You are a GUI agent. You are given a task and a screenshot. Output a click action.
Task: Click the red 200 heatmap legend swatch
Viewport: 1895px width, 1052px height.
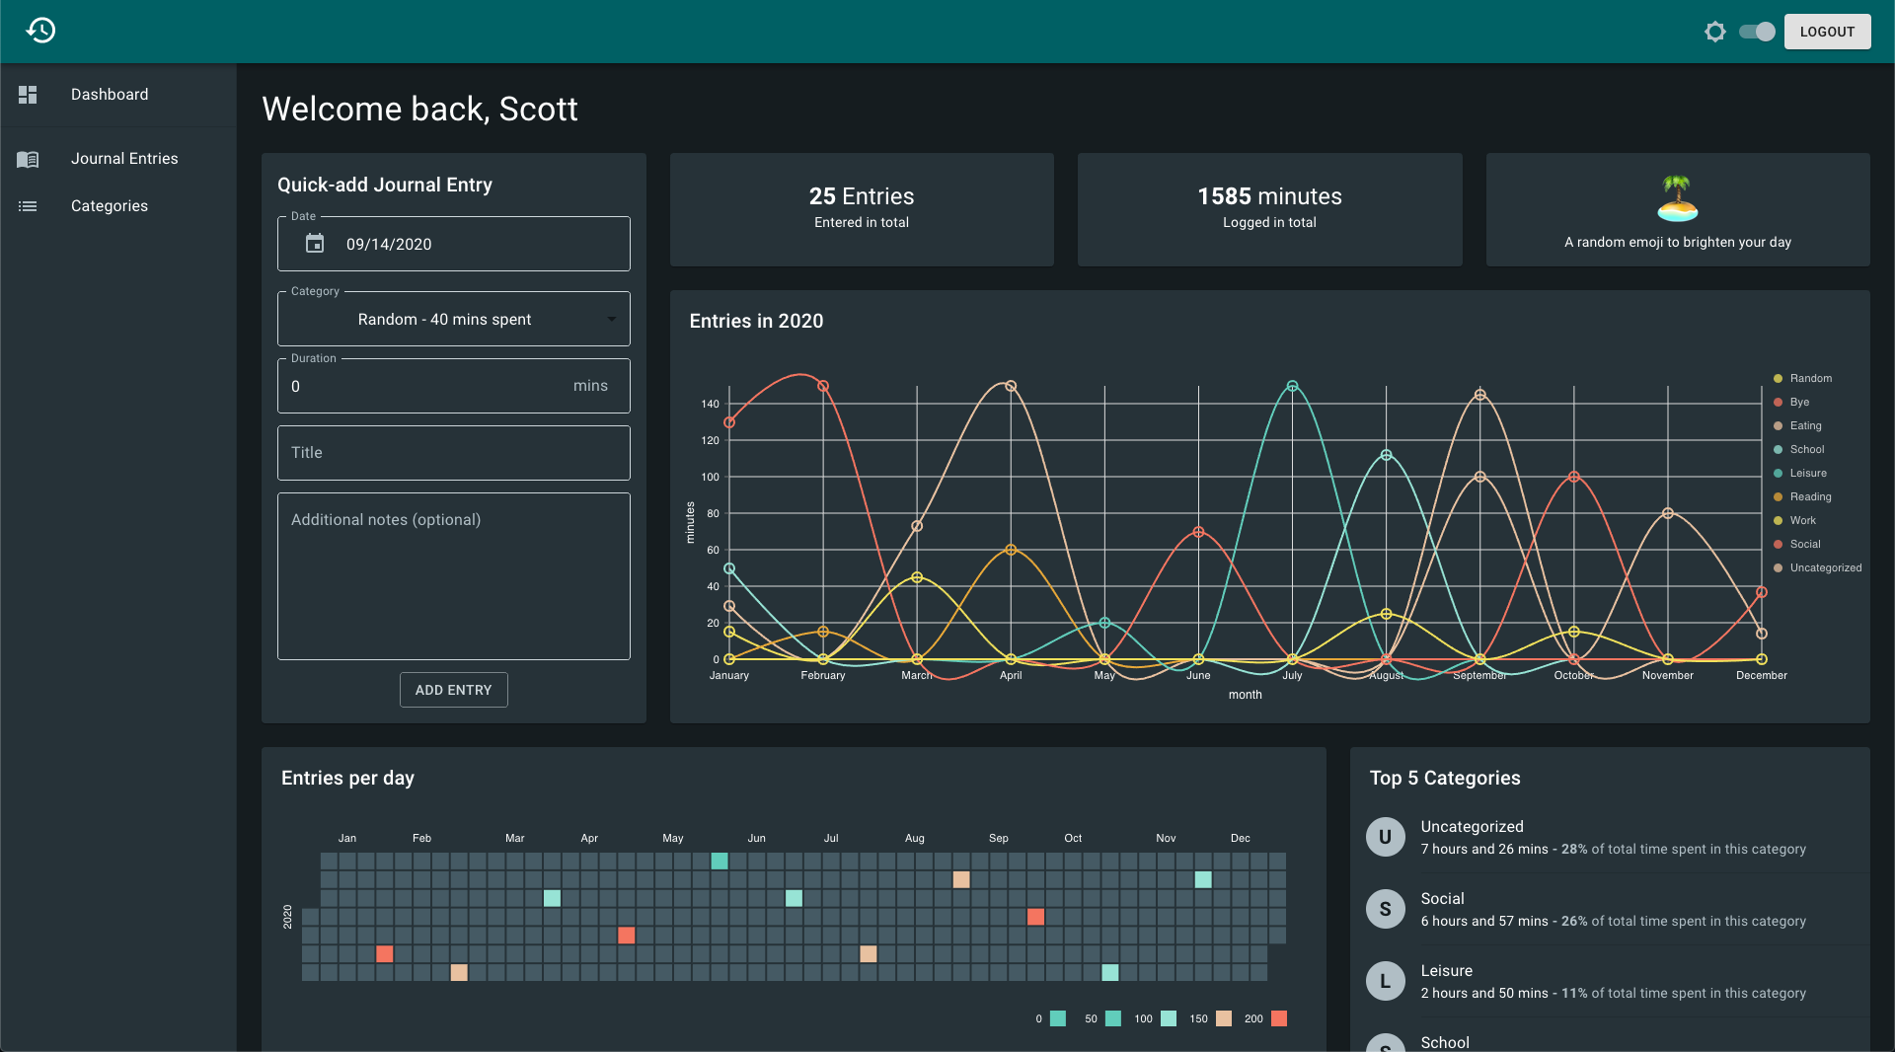1279,1018
